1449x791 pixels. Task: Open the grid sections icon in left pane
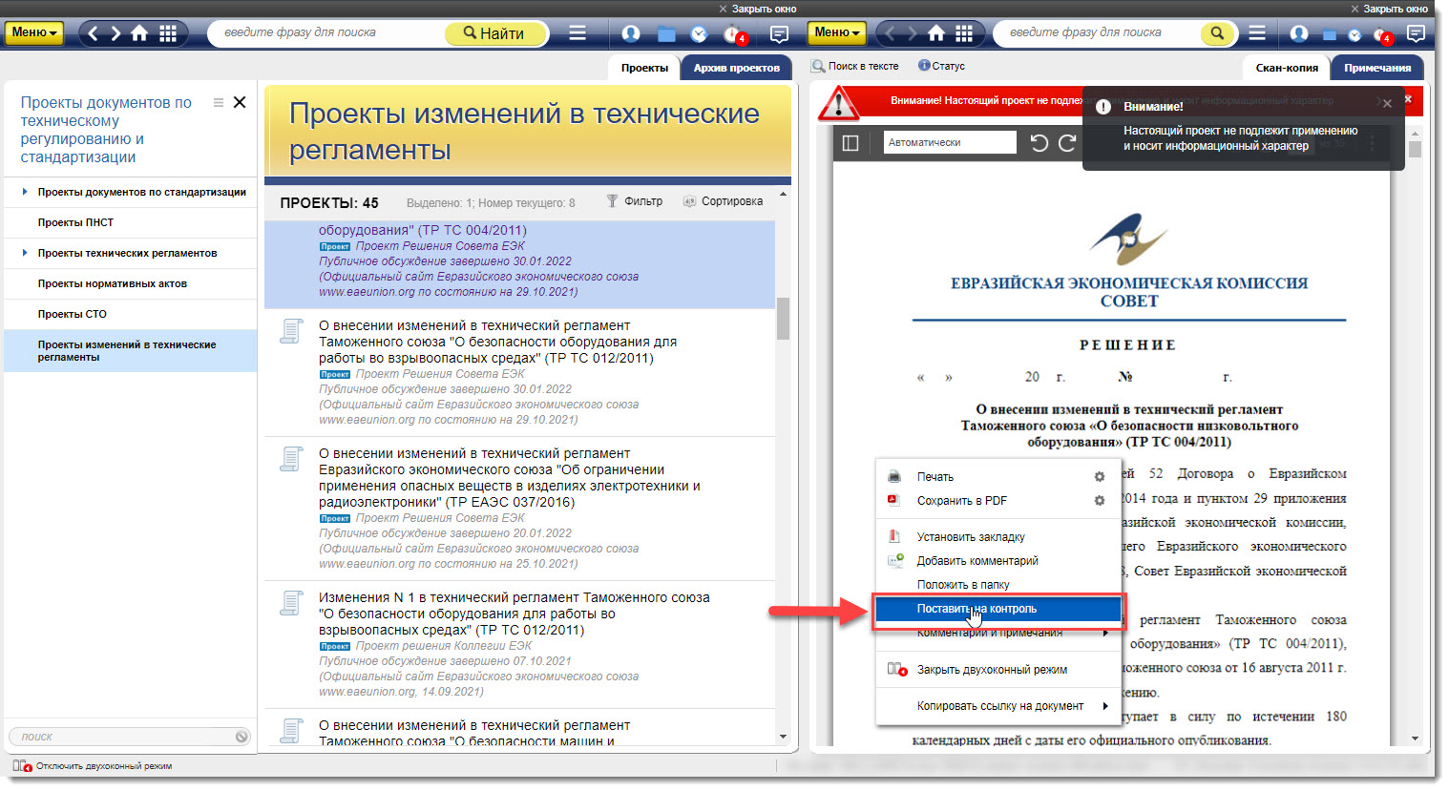tap(168, 33)
